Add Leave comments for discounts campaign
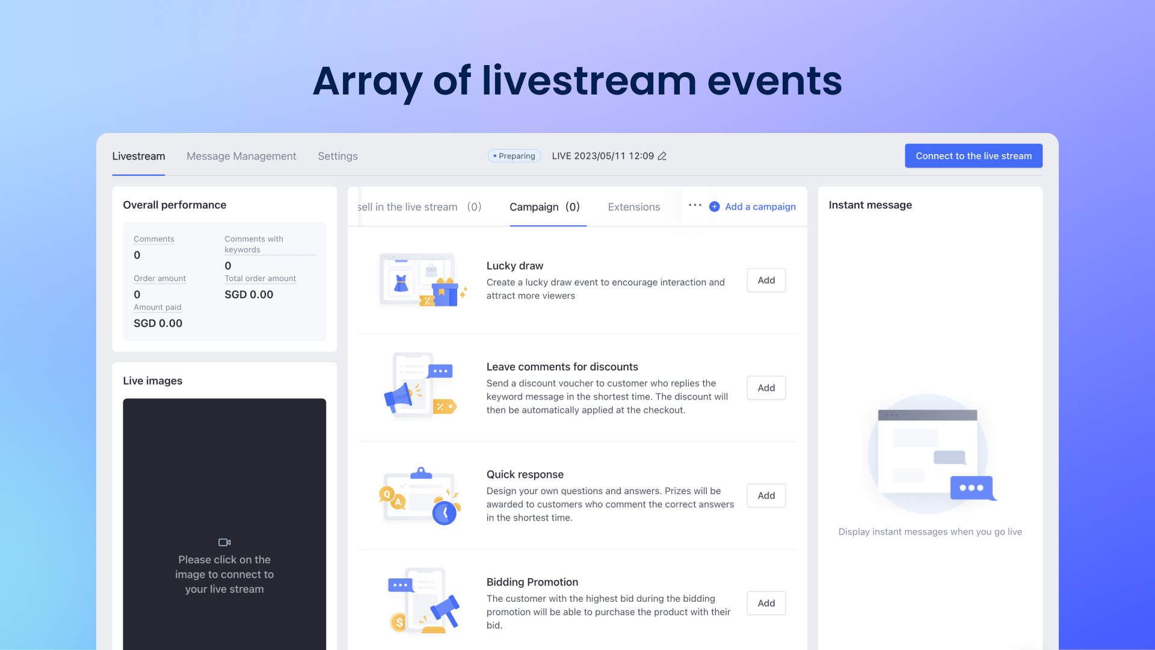Viewport: 1155px width, 650px height. point(766,388)
